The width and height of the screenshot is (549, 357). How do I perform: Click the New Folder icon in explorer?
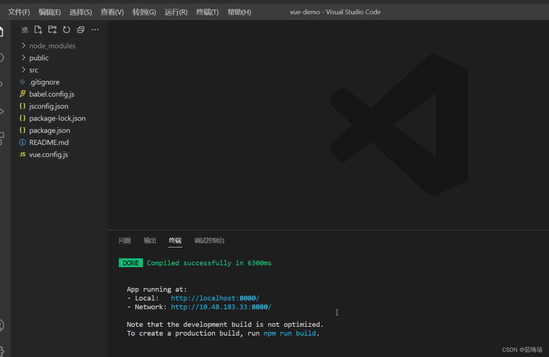[52, 29]
